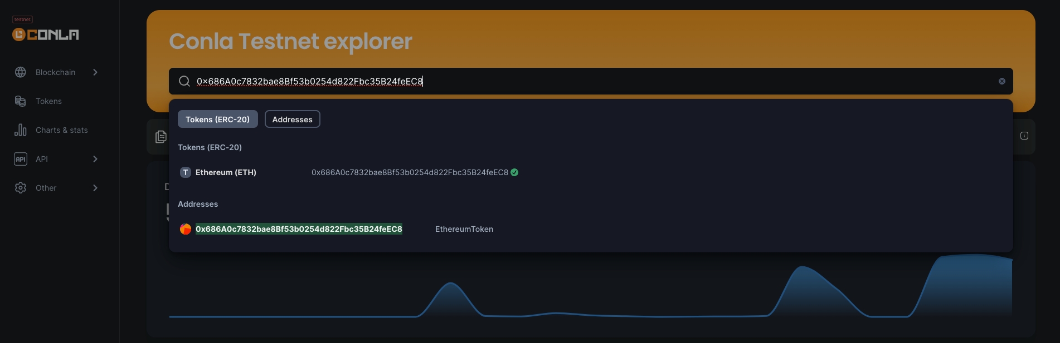Click the Other gear icon
The width and height of the screenshot is (1060, 343).
[21, 188]
